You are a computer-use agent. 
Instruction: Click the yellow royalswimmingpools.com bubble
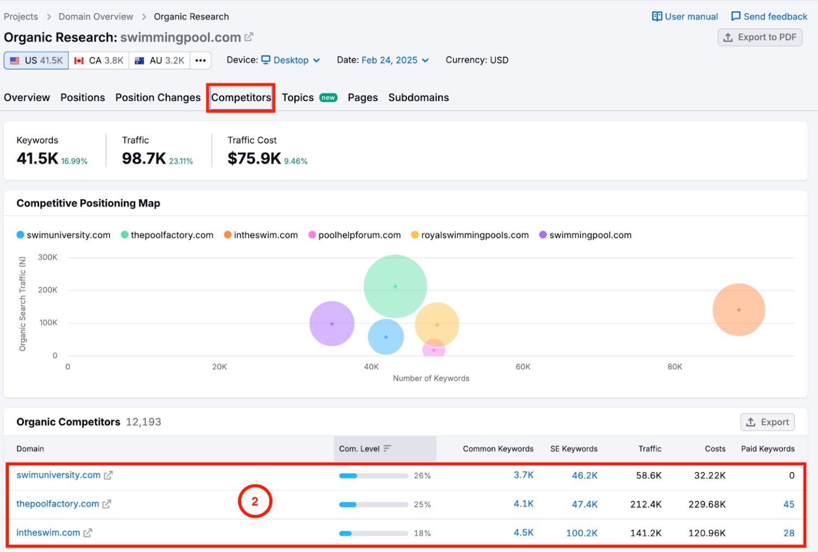point(437,325)
